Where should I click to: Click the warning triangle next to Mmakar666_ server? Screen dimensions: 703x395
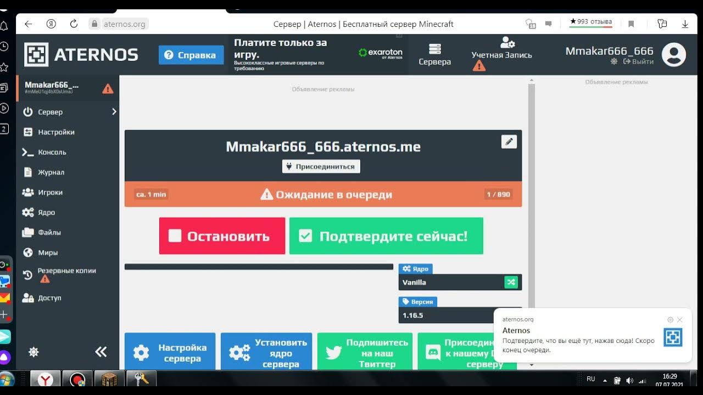click(x=108, y=88)
